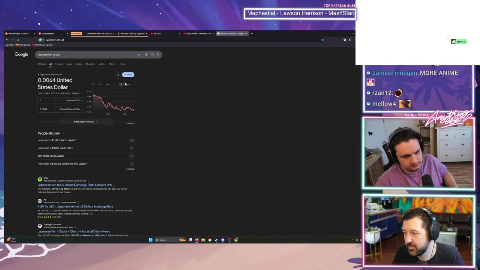Open Steam from taskbar

click(x=216, y=240)
